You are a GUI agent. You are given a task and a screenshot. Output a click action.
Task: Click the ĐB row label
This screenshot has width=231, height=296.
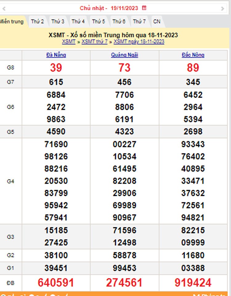(x=10, y=283)
